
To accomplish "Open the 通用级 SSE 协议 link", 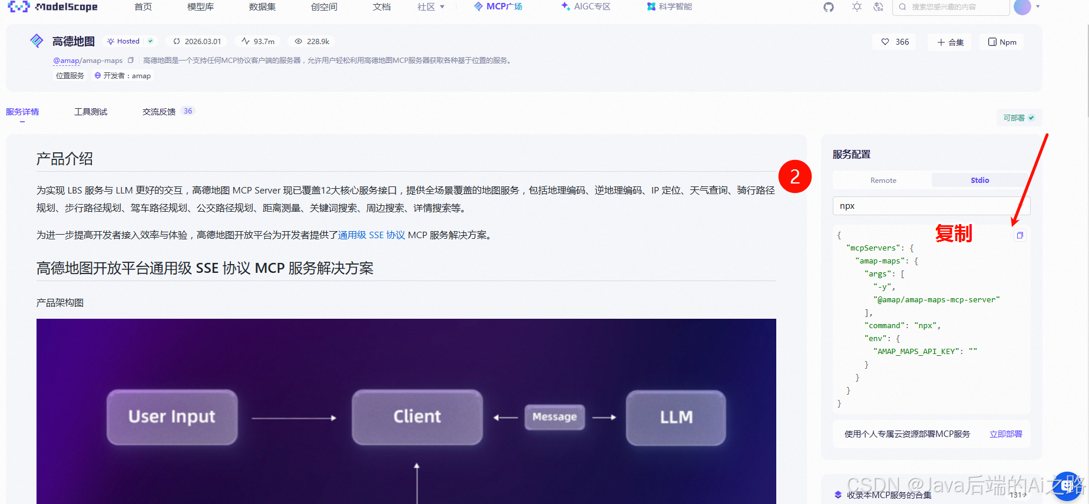I will pos(372,235).
